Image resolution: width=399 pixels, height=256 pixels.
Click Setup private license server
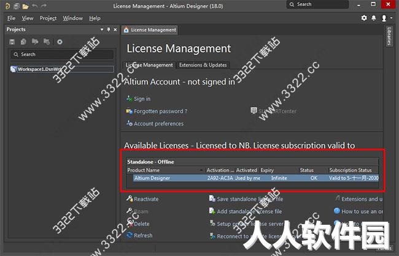(x=250, y=224)
